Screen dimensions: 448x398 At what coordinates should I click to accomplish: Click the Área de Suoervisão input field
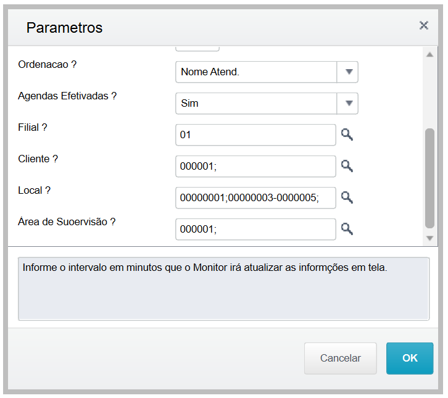click(x=255, y=229)
